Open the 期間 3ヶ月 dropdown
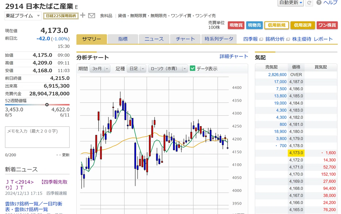This screenshot has width=341, height=214. (x=100, y=69)
